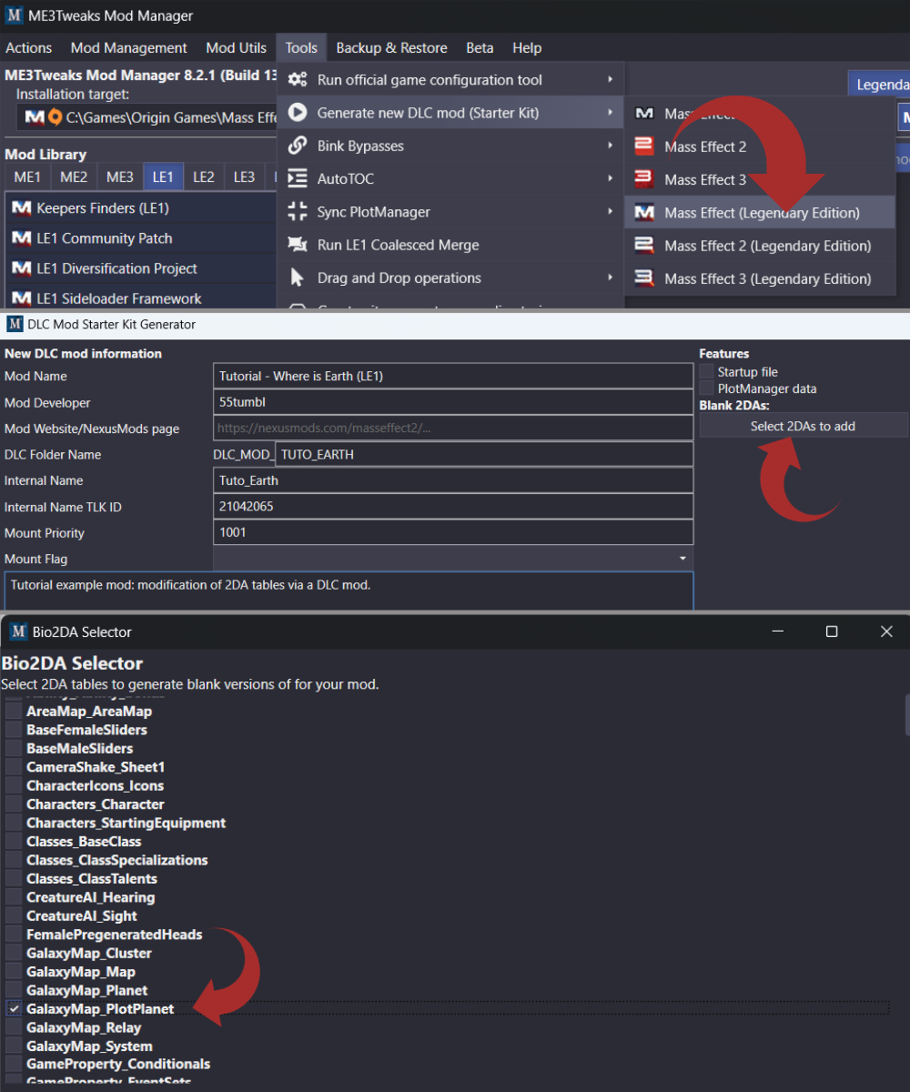Screen dimensions: 910x1092
Task: Click the Bio2DA Selector list scrollbar thumb
Action: pos(907,714)
